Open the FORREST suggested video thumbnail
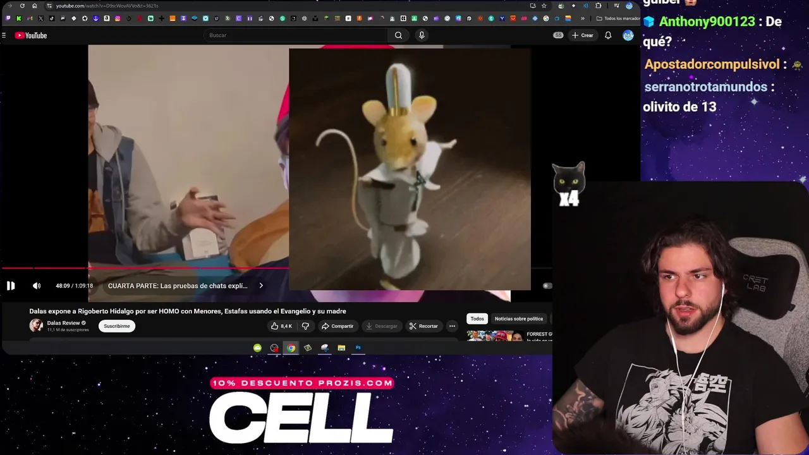Viewport: 809px width, 455px height. point(495,336)
